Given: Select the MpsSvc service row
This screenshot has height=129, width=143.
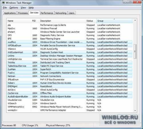Looking at the screenshot, I should tap(69, 28).
